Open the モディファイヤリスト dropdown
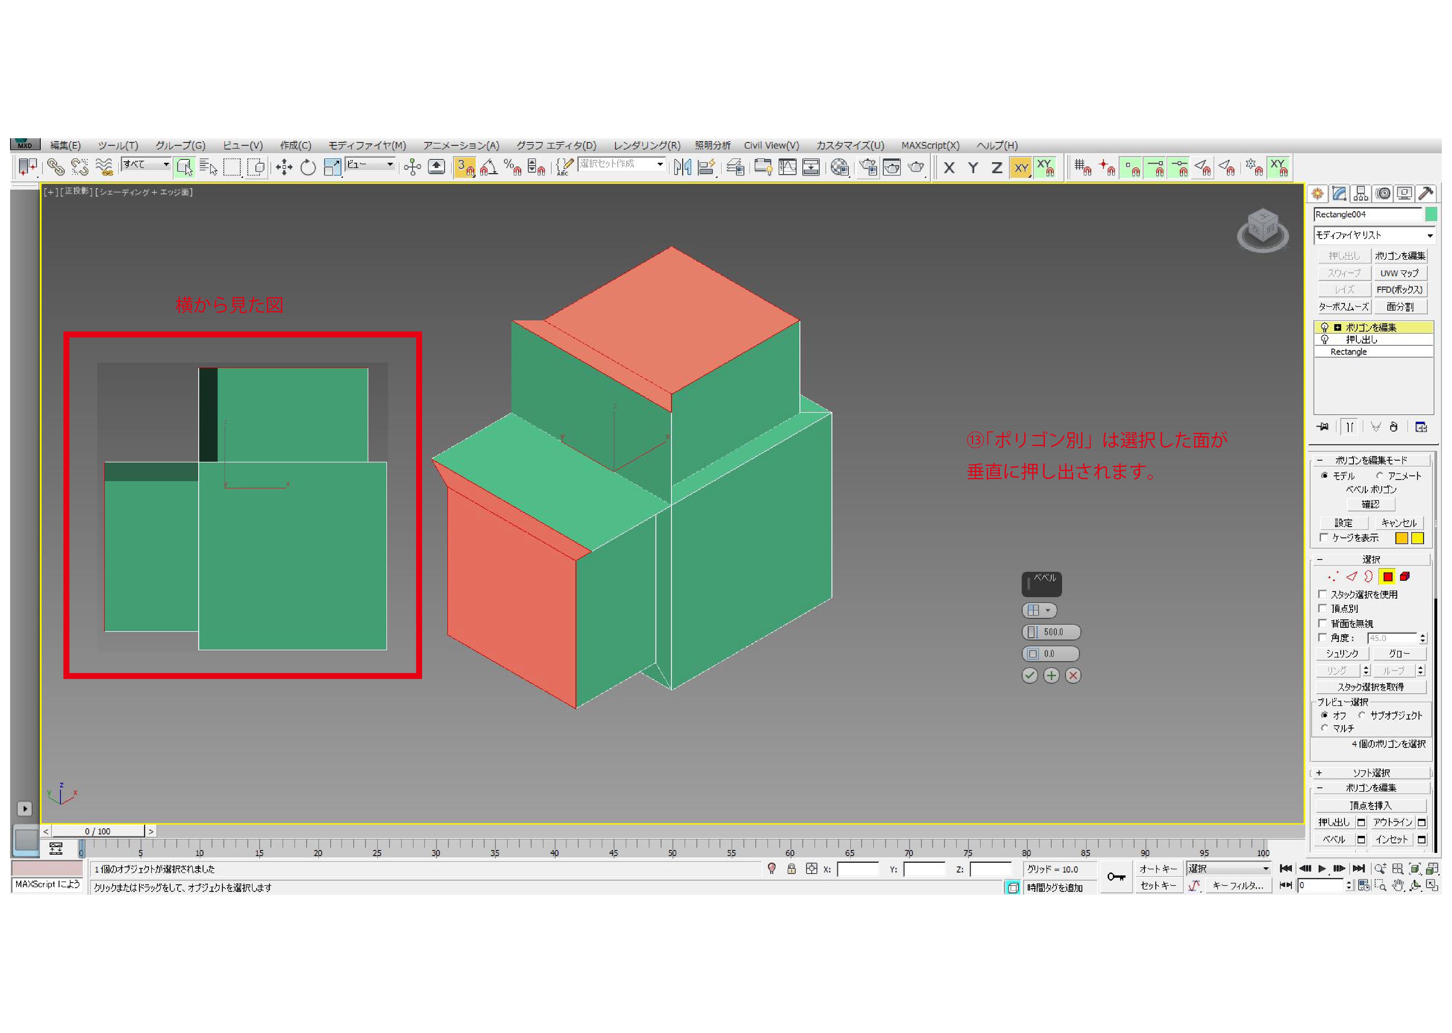1452x1033 pixels. point(1373,235)
